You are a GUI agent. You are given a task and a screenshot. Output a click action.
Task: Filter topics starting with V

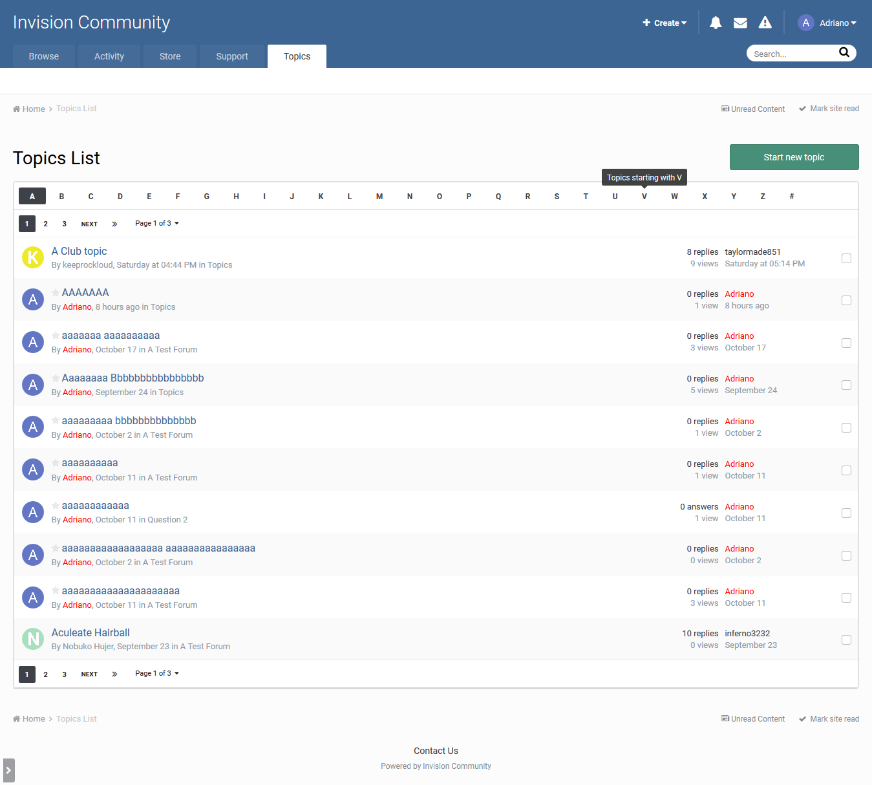tap(644, 196)
